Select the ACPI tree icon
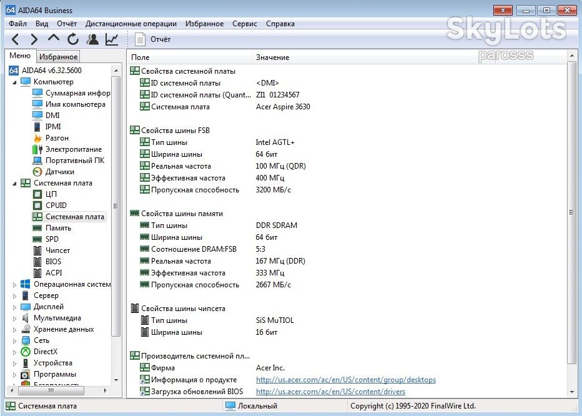This screenshot has width=582, height=416. tap(37, 272)
